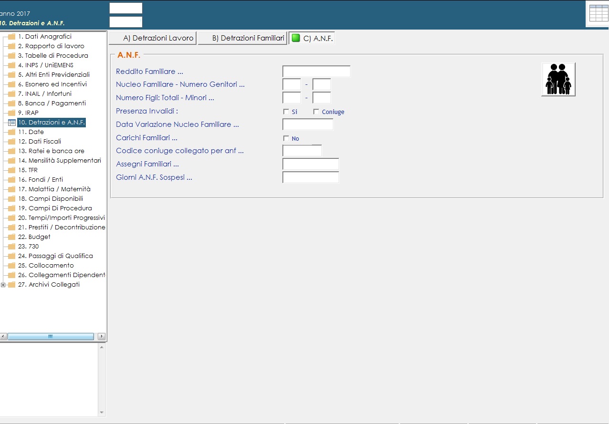Enable the Presenza Invalidi Si checkbox
Viewport: 609px width, 424px height.
coord(286,112)
